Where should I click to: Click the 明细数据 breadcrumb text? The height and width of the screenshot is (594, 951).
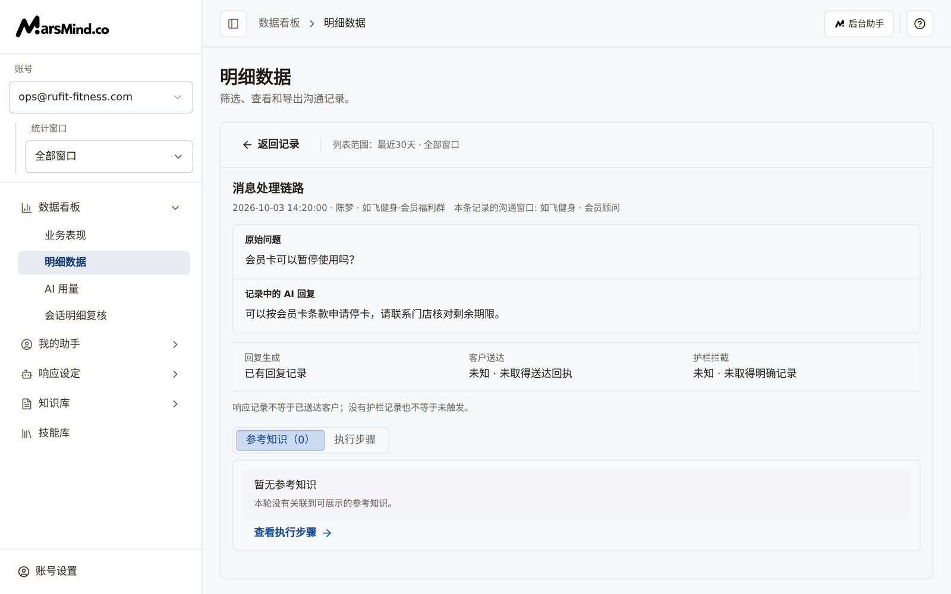(x=345, y=23)
